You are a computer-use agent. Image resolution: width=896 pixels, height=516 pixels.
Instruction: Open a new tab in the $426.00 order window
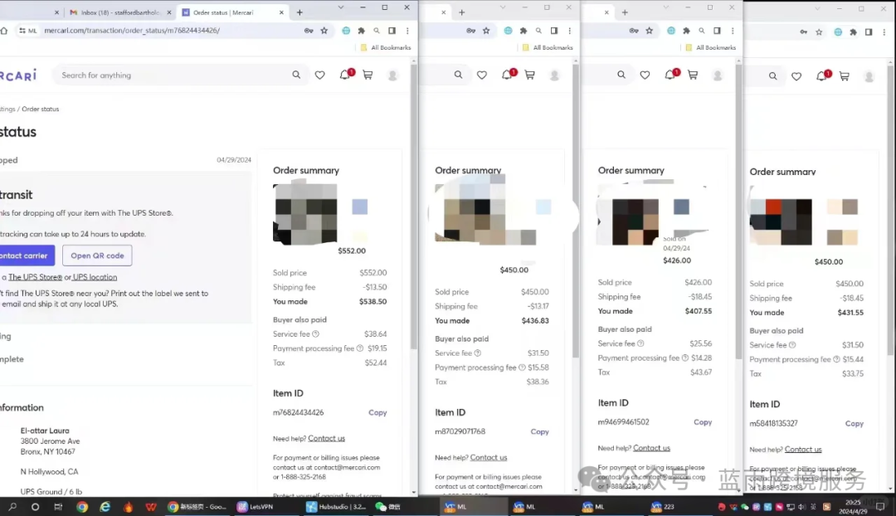pyautogui.click(x=625, y=12)
